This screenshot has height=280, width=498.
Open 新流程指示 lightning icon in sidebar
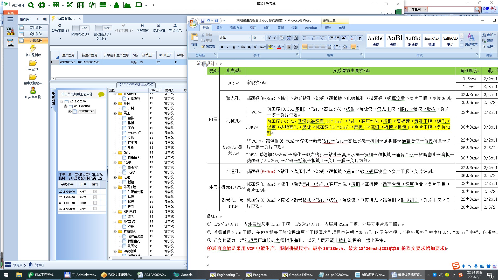[33, 48]
